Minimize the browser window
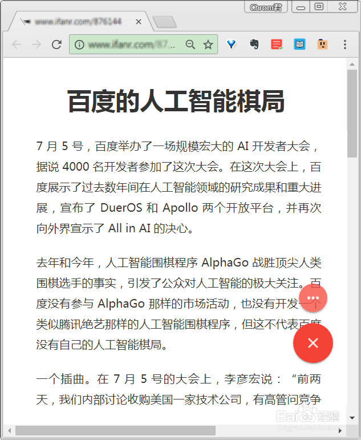 click(x=301, y=7)
